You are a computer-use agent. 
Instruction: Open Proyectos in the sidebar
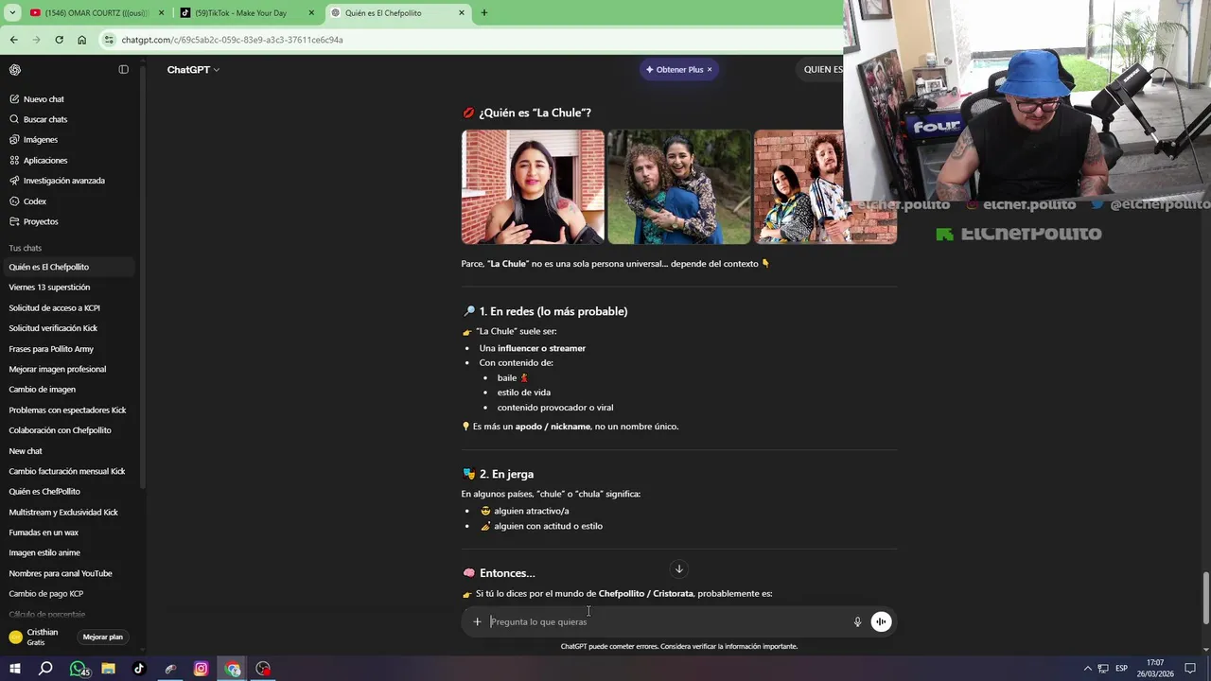[x=41, y=221]
